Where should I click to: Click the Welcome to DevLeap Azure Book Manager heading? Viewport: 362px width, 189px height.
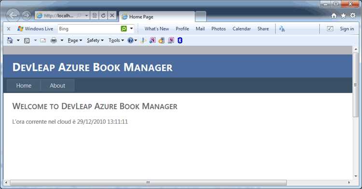pos(95,106)
